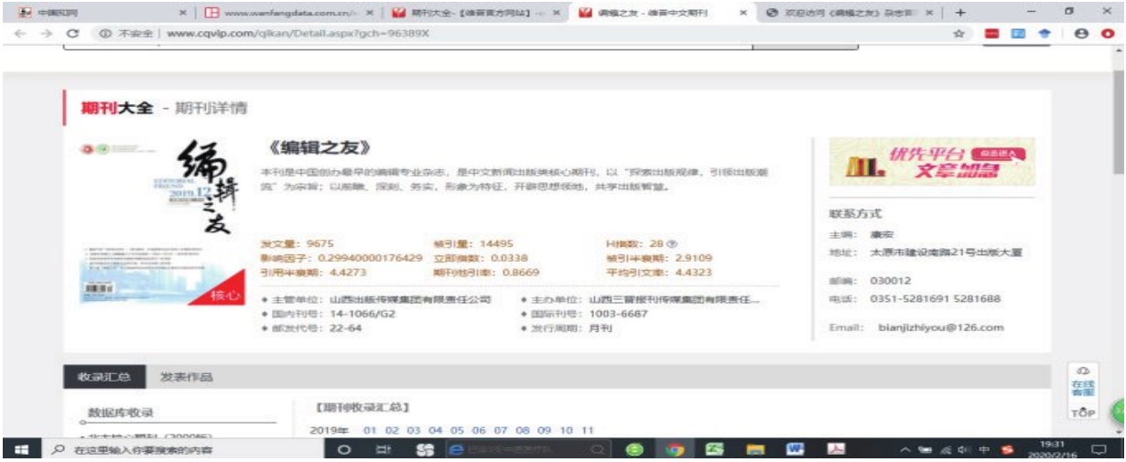Image resolution: width=1126 pixels, height=462 pixels.
Task: Open the Cortana circle icon
Action: tap(344, 450)
